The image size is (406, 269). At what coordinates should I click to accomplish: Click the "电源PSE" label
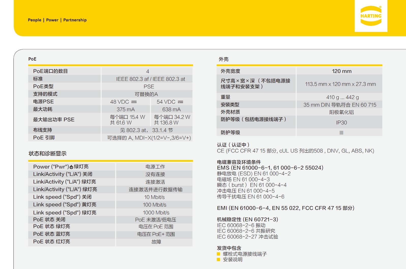click(x=43, y=102)
